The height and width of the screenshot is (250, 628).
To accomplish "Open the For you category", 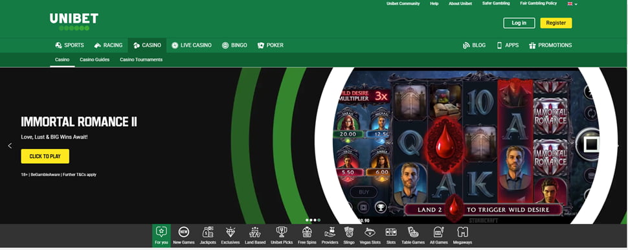I will [x=161, y=236].
